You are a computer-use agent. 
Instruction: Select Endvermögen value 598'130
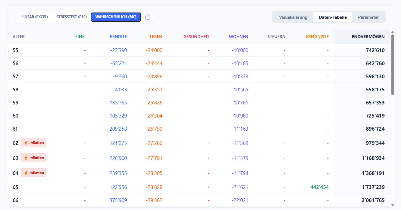coord(375,77)
